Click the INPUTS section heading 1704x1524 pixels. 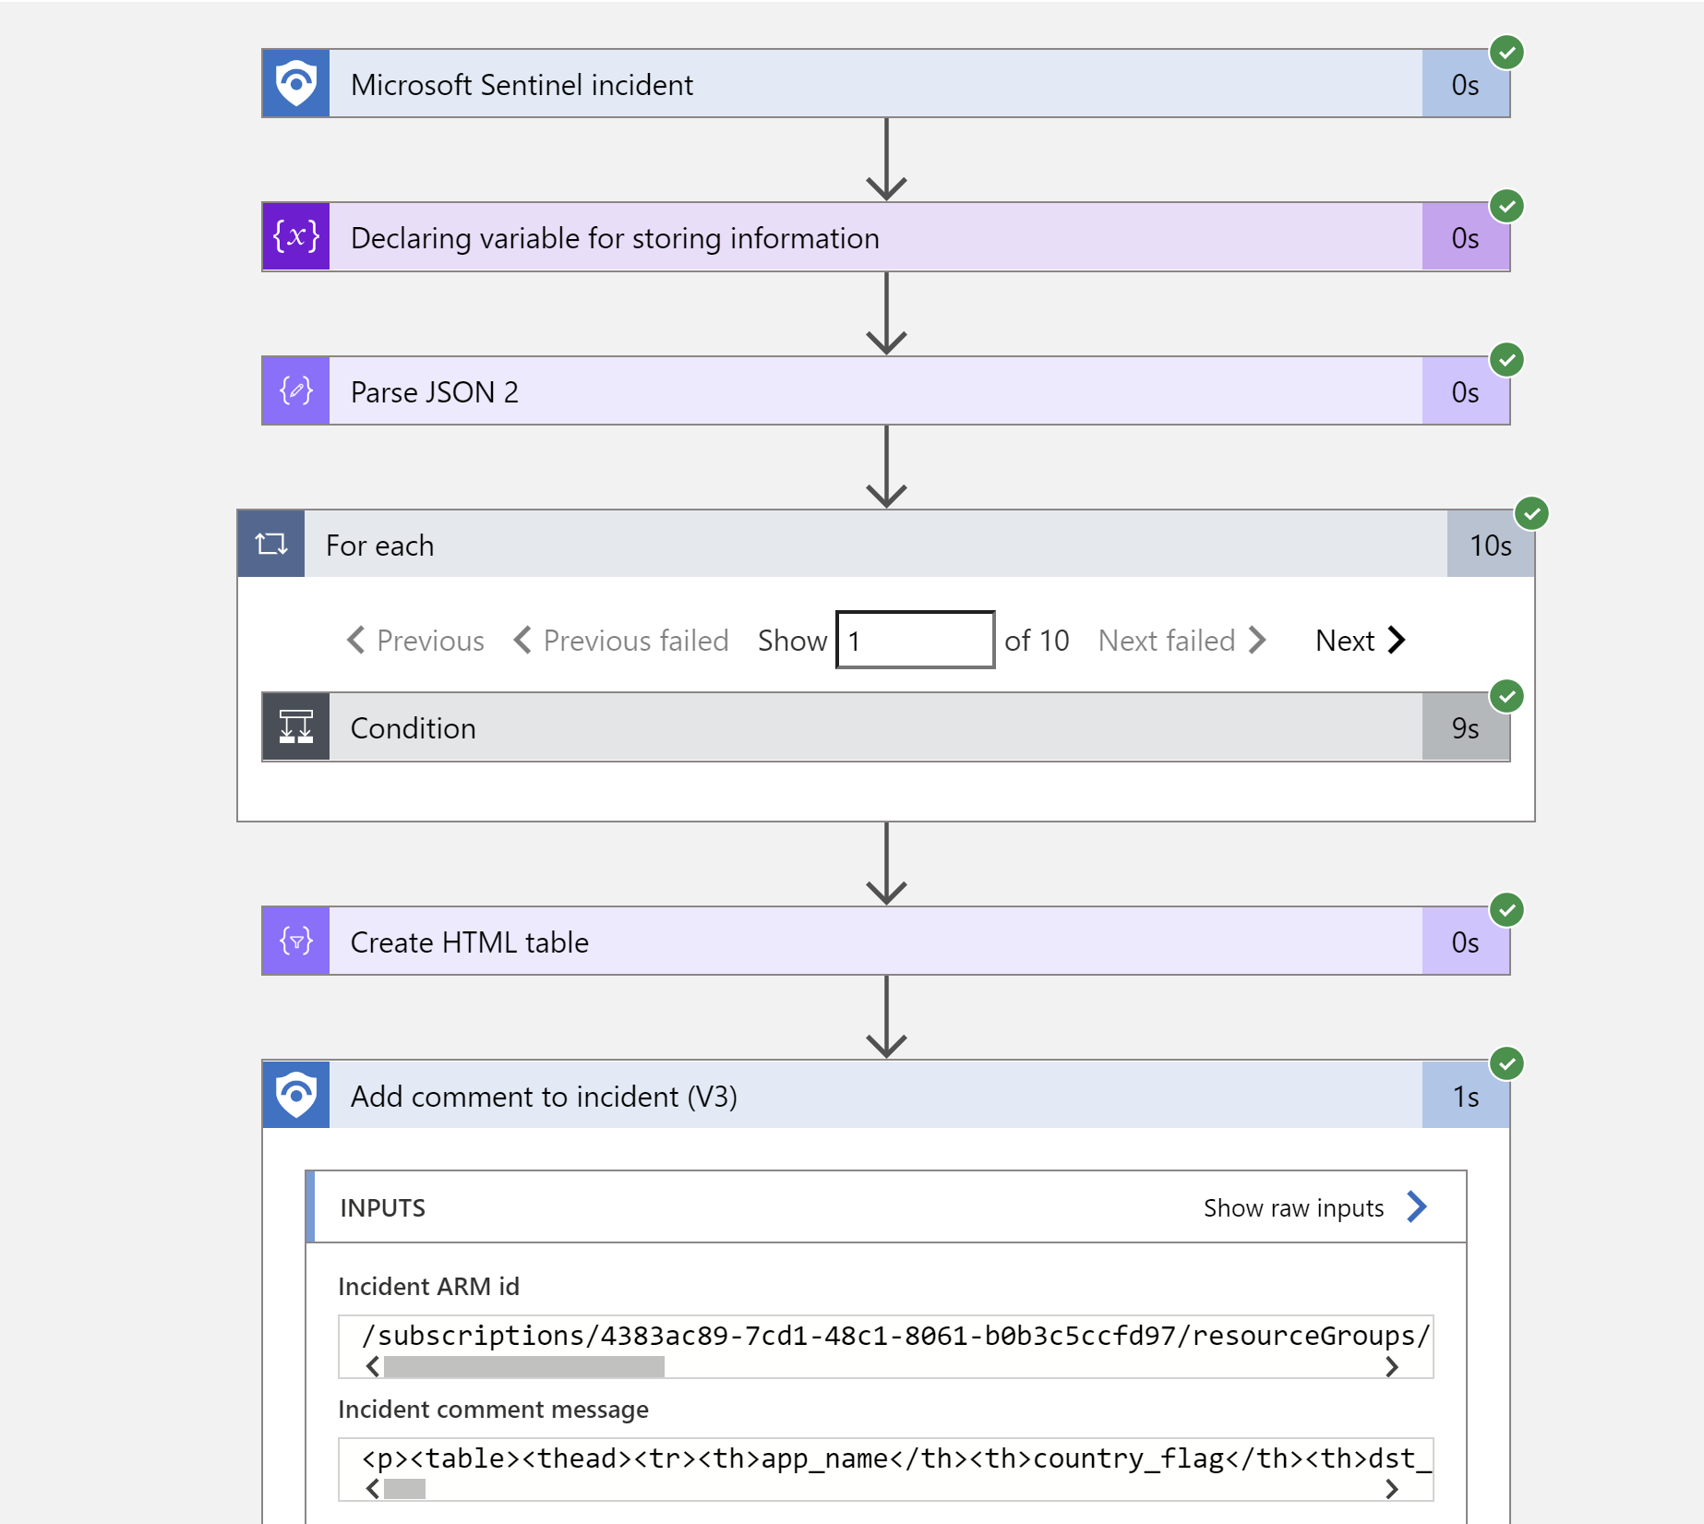(x=383, y=1207)
